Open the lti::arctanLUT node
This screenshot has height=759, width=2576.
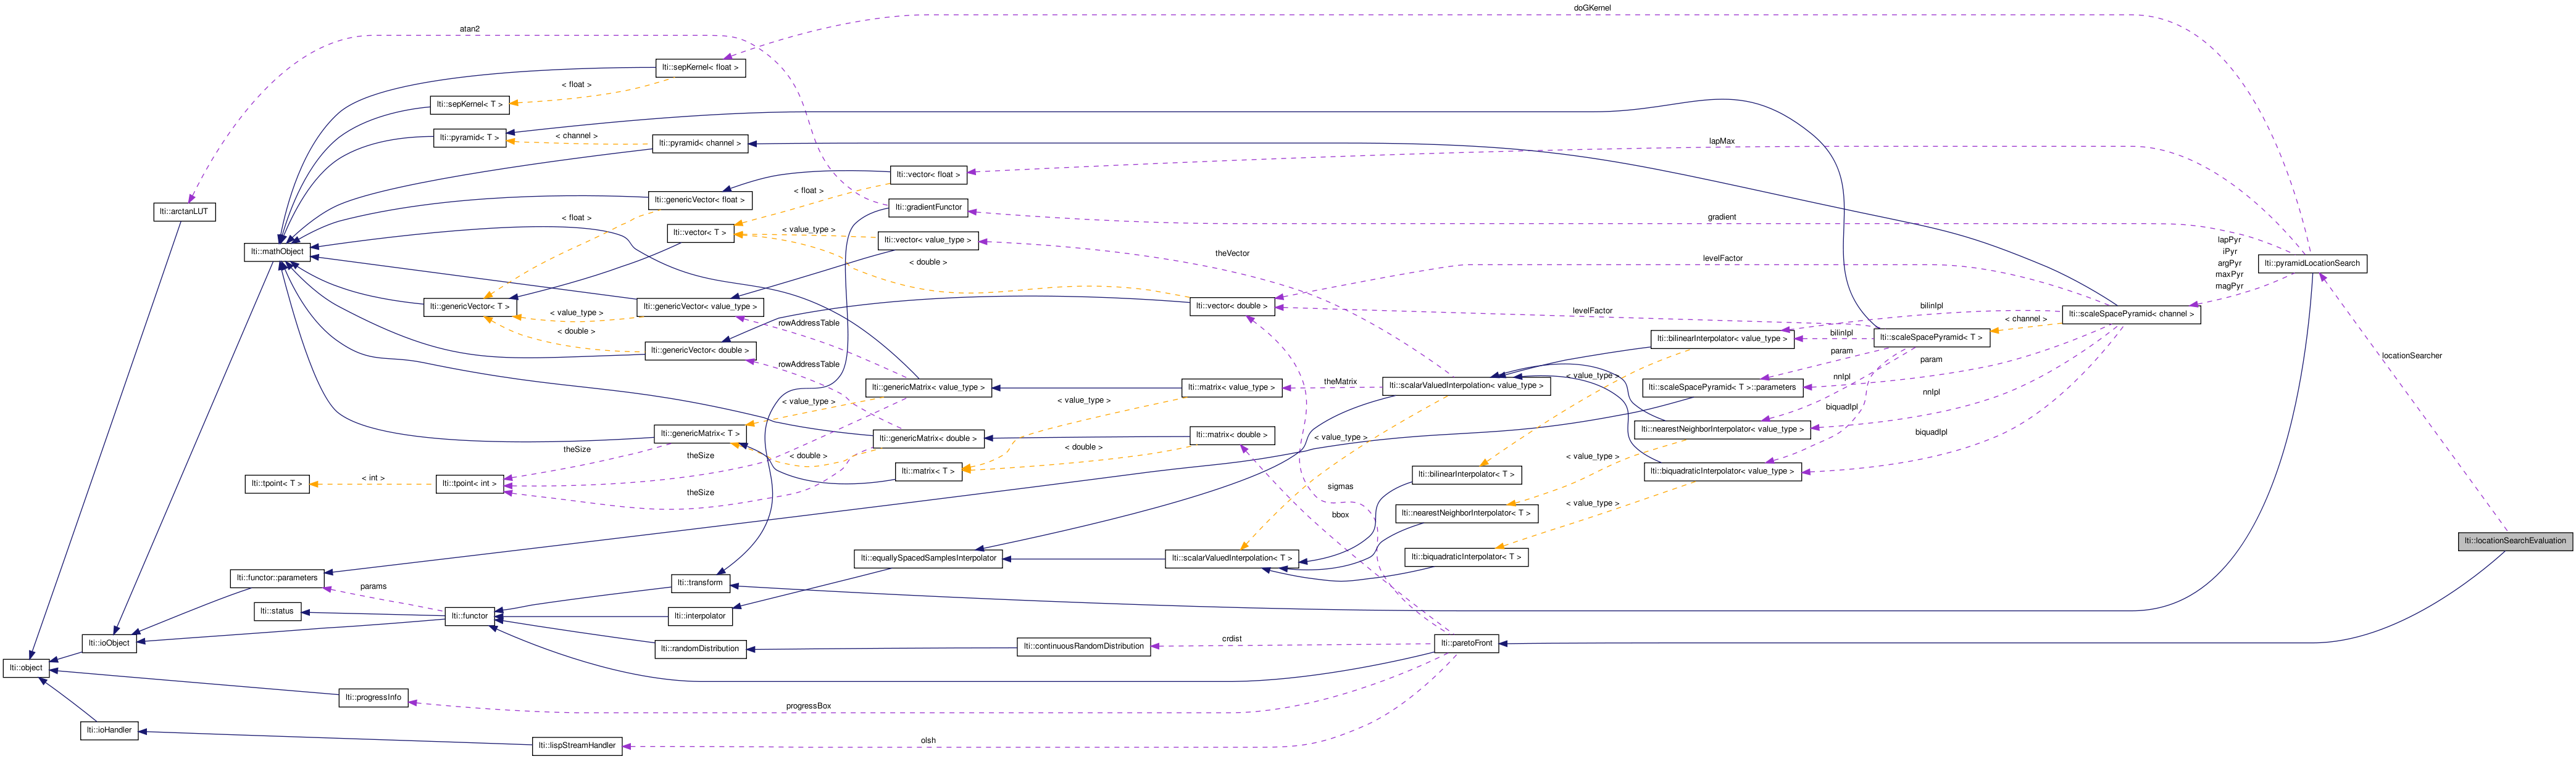click(x=184, y=211)
